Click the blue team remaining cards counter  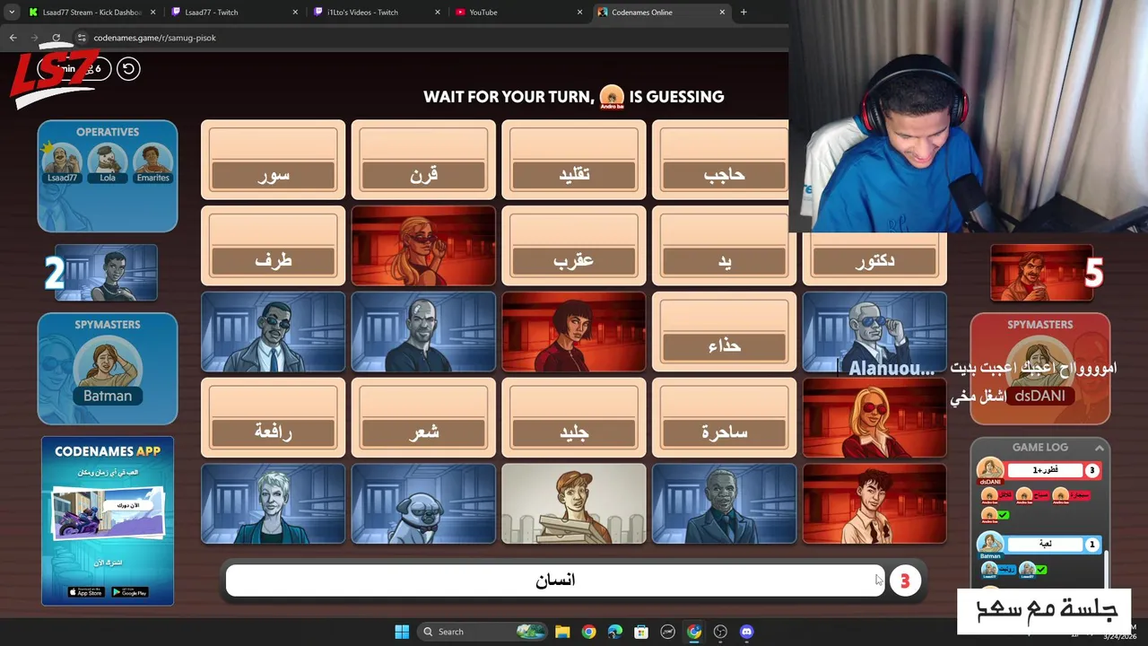[x=100, y=273]
